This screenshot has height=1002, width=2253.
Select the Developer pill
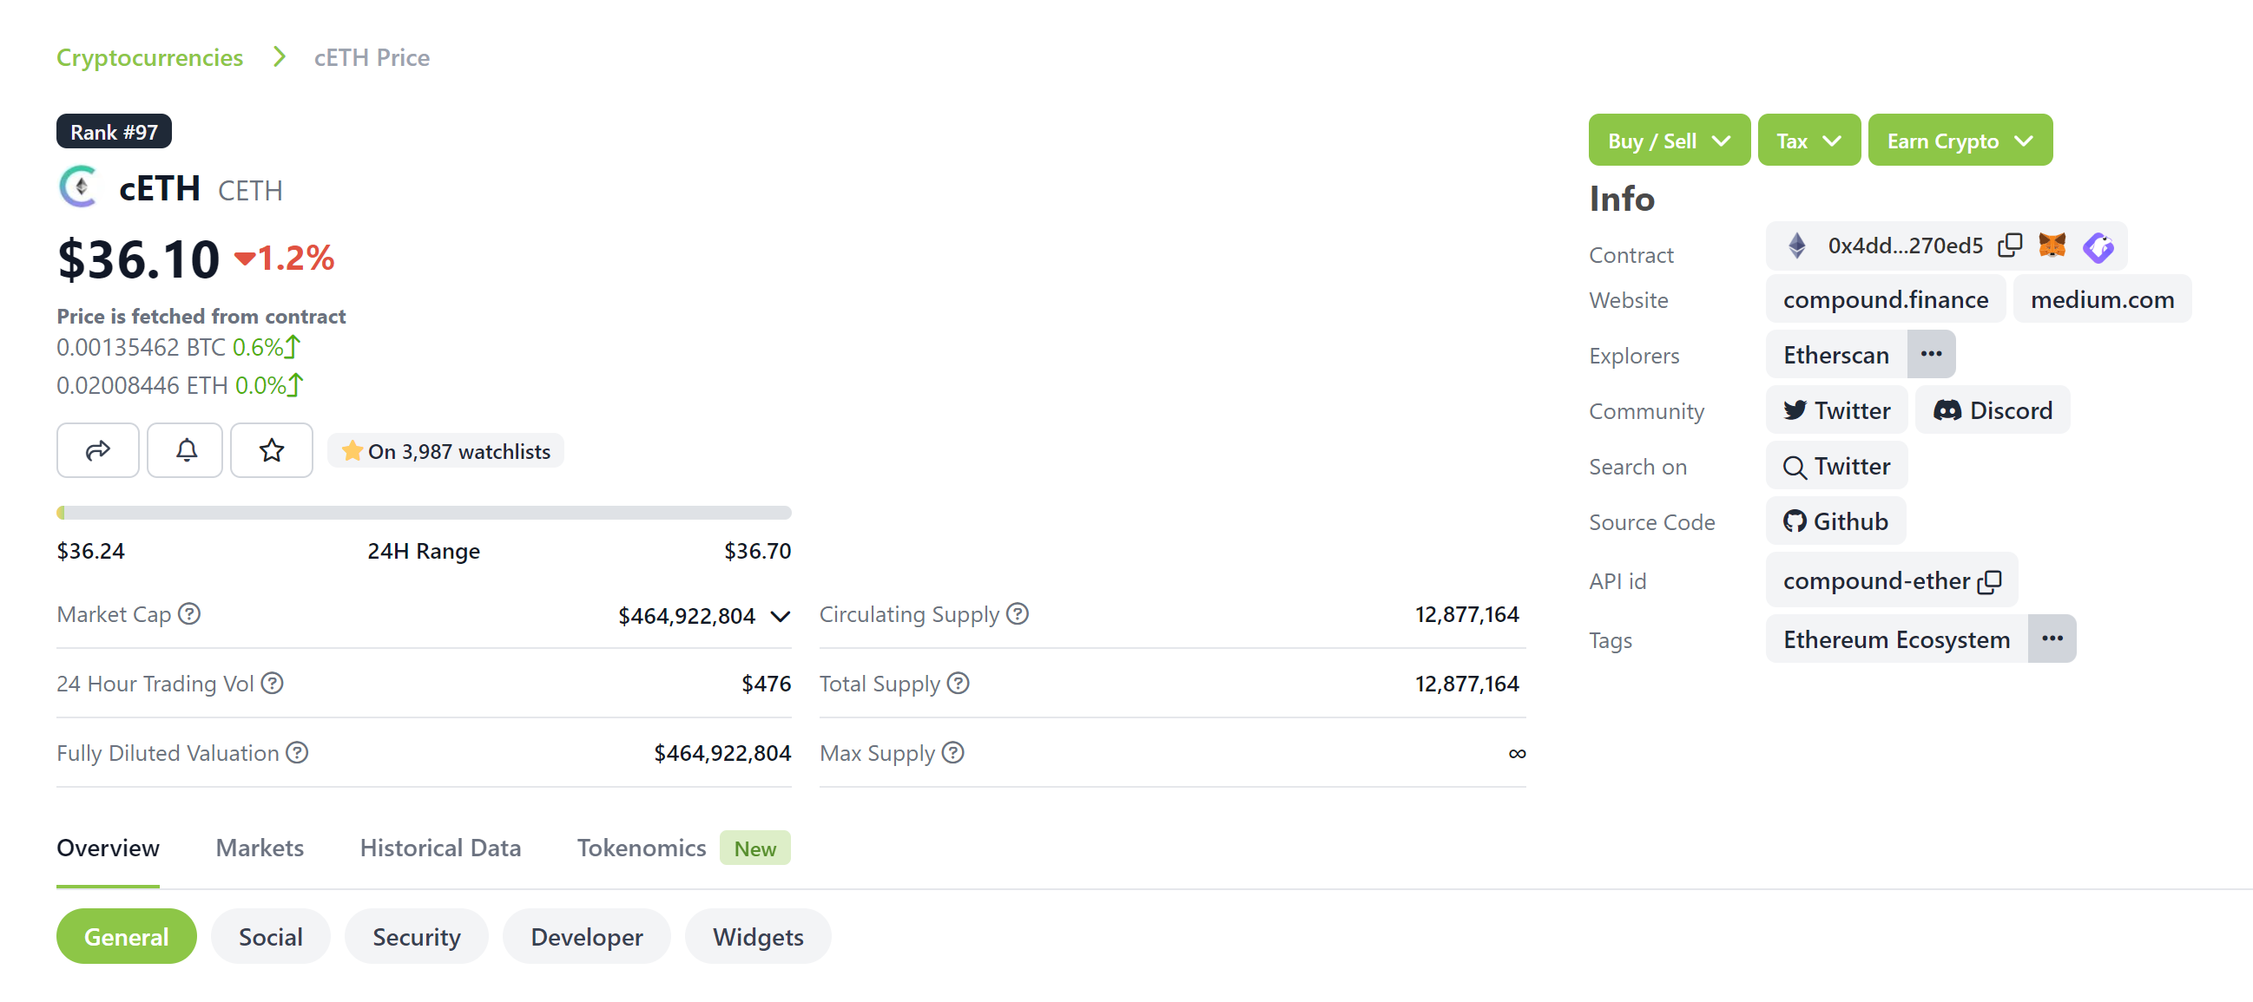[587, 936]
